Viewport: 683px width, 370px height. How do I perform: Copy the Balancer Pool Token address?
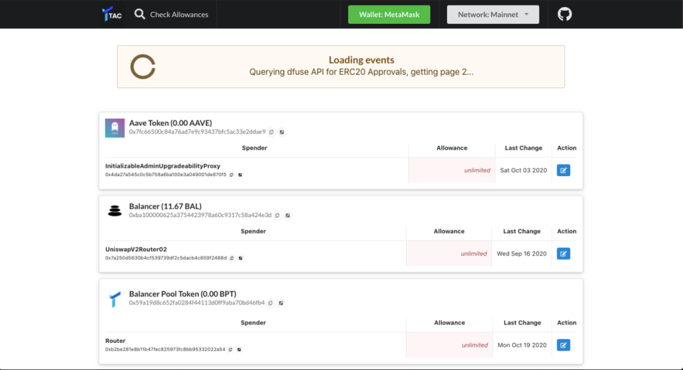[271, 303]
